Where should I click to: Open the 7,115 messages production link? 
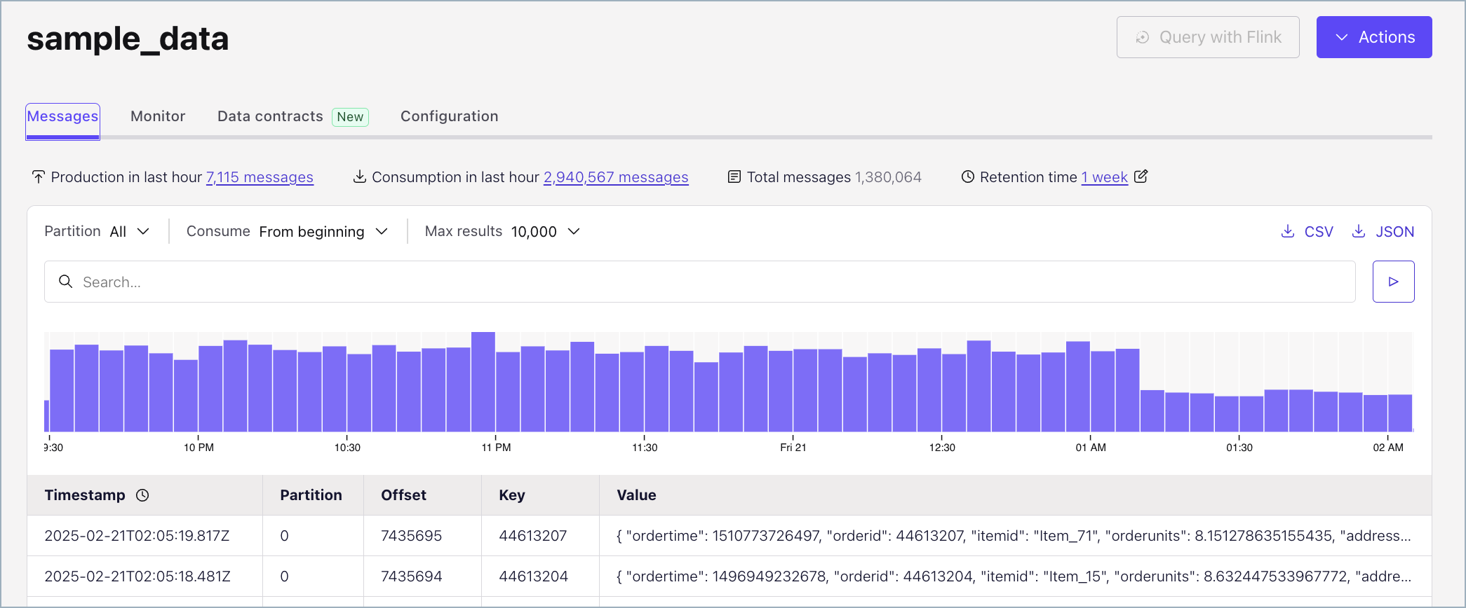click(x=260, y=177)
